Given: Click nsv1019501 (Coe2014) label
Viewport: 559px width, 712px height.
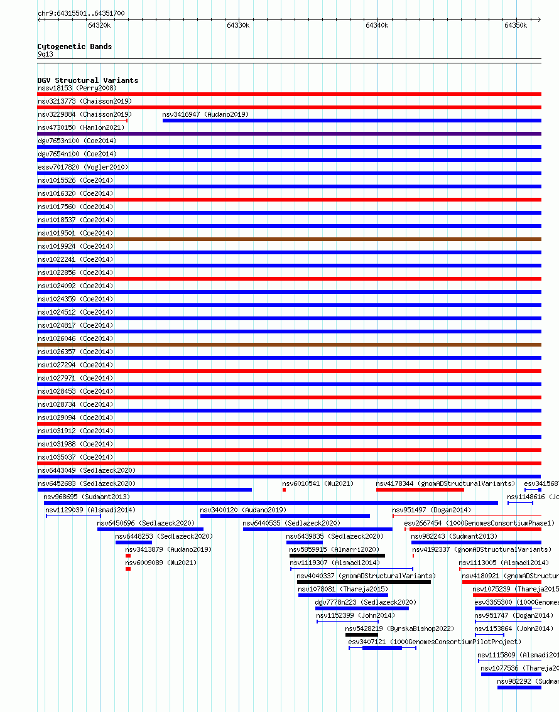Looking at the screenshot, I should pyautogui.click(x=75, y=233).
